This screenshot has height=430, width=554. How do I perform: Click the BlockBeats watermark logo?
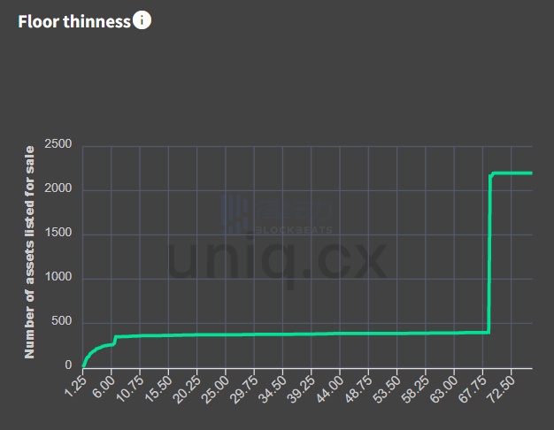point(277,213)
